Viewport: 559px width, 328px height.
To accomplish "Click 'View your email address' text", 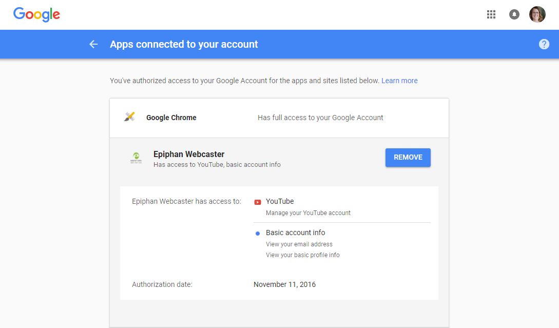I will click(x=299, y=244).
